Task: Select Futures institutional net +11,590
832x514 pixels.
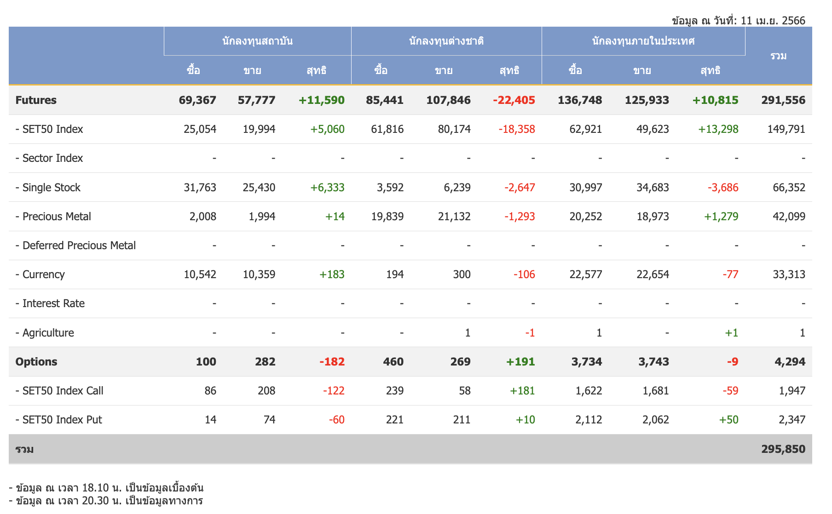Action: [x=322, y=100]
